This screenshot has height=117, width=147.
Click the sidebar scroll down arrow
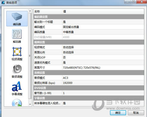pyautogui.click(x=30, y=104)
